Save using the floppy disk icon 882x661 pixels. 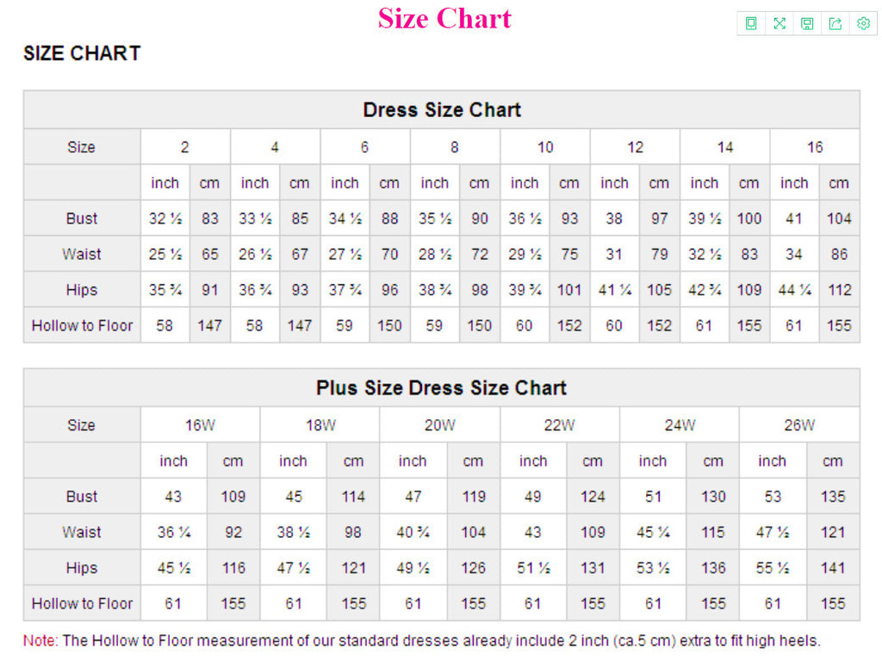807,23
